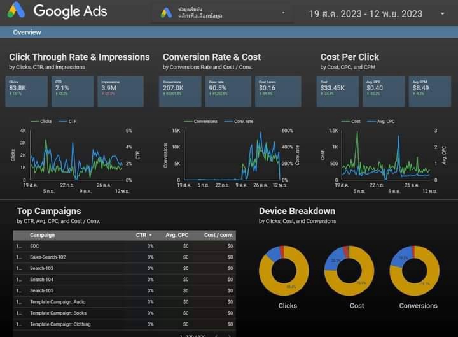Image resolution: width=458 pixels, height=337 pixels.
Task: Open the Sales-Search-102 campaign row
Action: click(125, 257)
